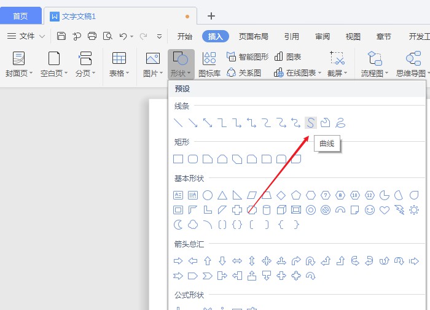The width and height of the screenshot is (430, 310).
Task: Select the Curve line shape
Action: coord(310,123)
